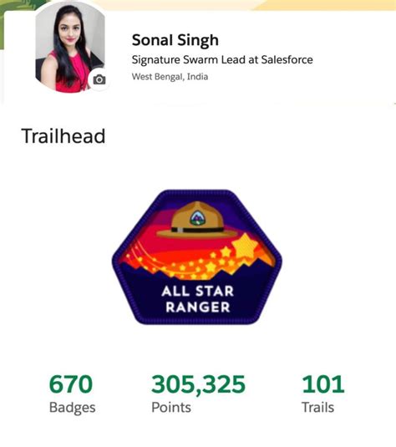
Task: Click the 670 badges count
Action: (x=71, y=384)
